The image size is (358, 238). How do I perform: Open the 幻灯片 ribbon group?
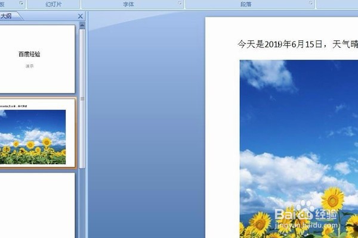click(x=54, y=4)
